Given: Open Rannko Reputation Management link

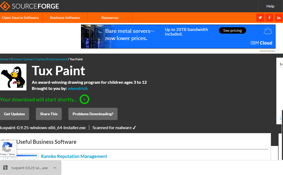Looking at the screenshot, I should point(74,156).
